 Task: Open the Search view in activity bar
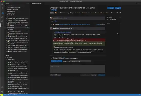(x=2, y=8)
